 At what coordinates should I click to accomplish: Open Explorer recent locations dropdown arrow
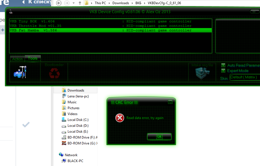click(73, 3)
